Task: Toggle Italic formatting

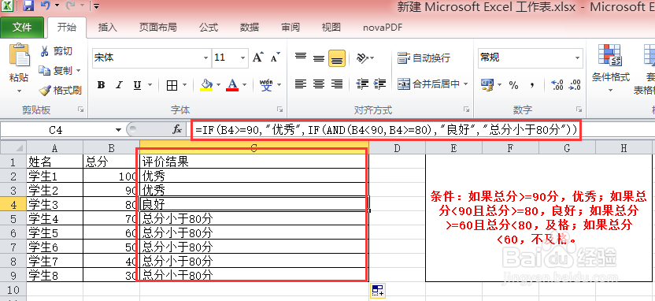Action: click(x=119, y=85)
